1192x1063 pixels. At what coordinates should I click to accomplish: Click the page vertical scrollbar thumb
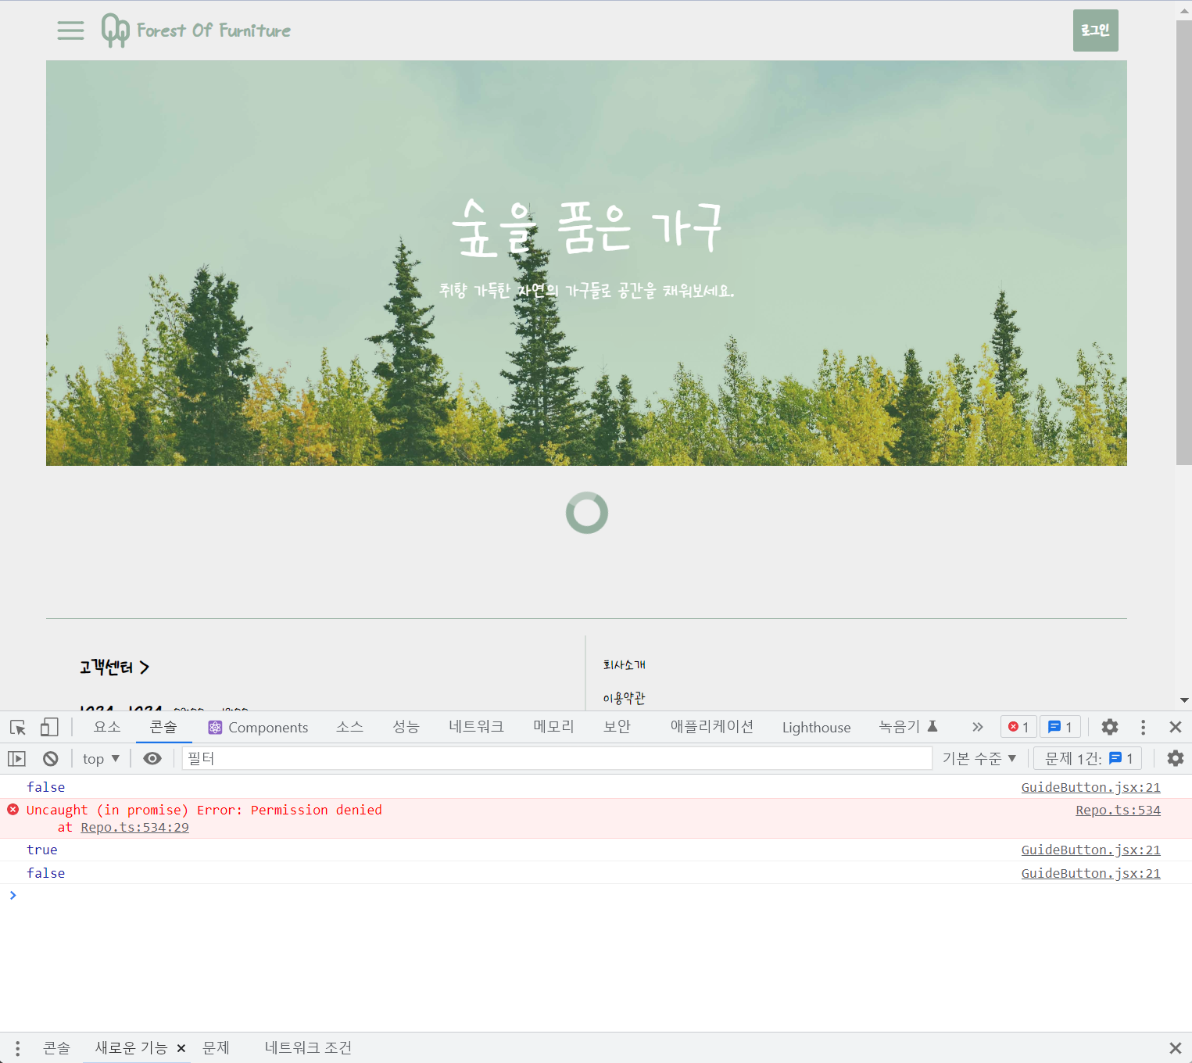(1183, 242)
